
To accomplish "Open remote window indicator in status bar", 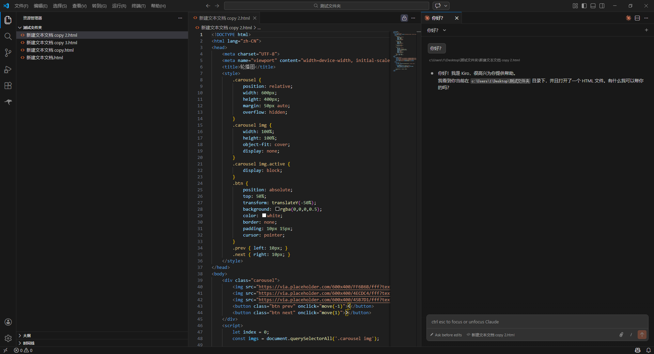I will pyautogui.click(x=5, y=350).
